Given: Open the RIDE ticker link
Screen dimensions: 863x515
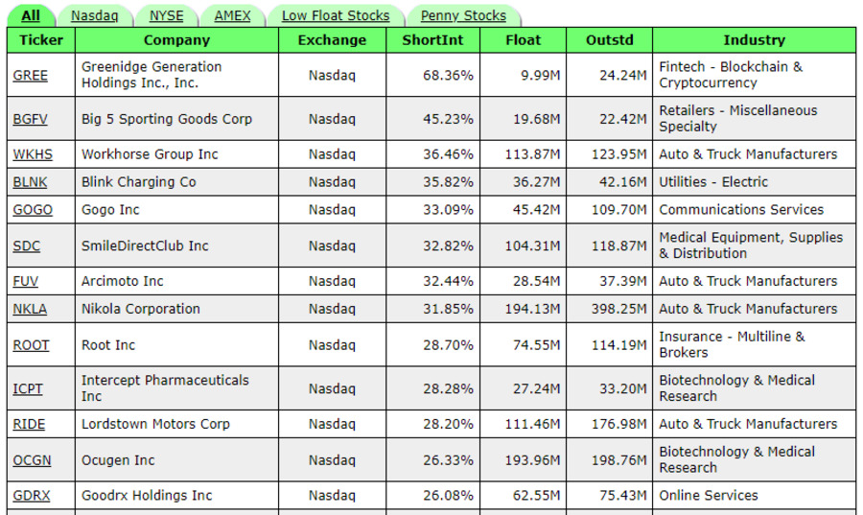Looking at the screenshot, I should pos(29,424).
